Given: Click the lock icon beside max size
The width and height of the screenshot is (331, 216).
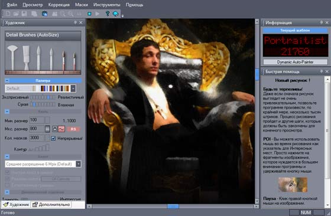Looking at the screenshot, I should click(x=54, y=129).
